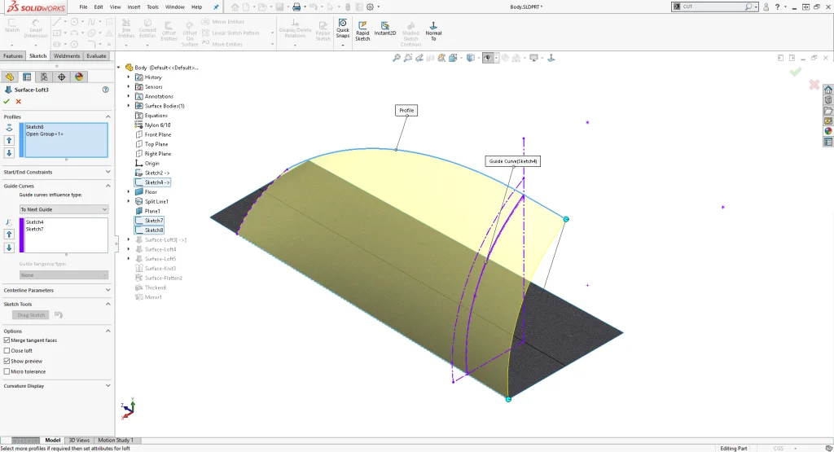This screenshot has height=452, width=834.
Task: Enable the Close loft checkbox
Action: (7, 351)
